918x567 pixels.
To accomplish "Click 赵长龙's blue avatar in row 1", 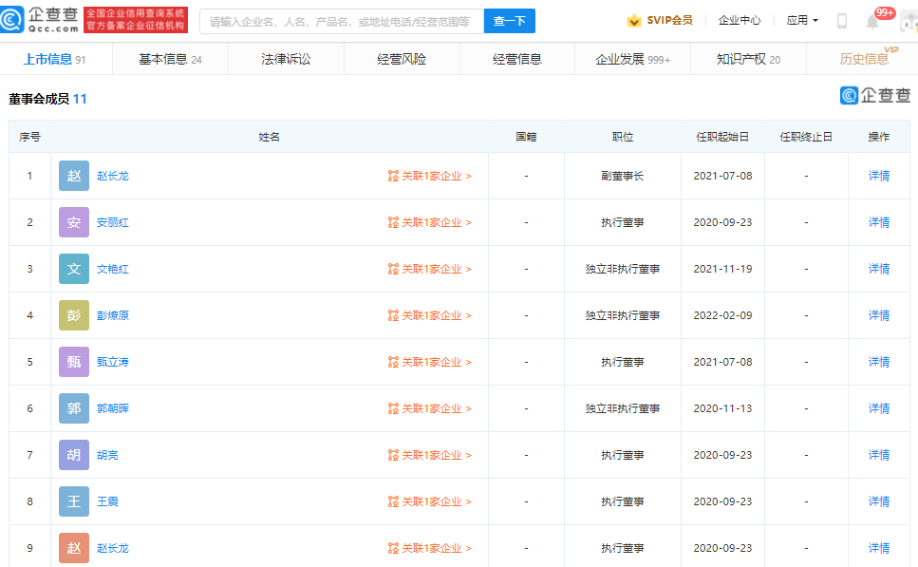I will [x=74, y=176].
